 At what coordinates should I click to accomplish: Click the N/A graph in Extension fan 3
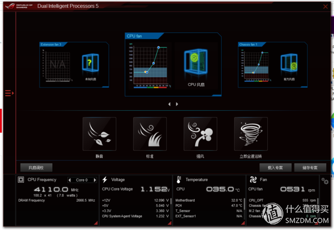(58, 66)
